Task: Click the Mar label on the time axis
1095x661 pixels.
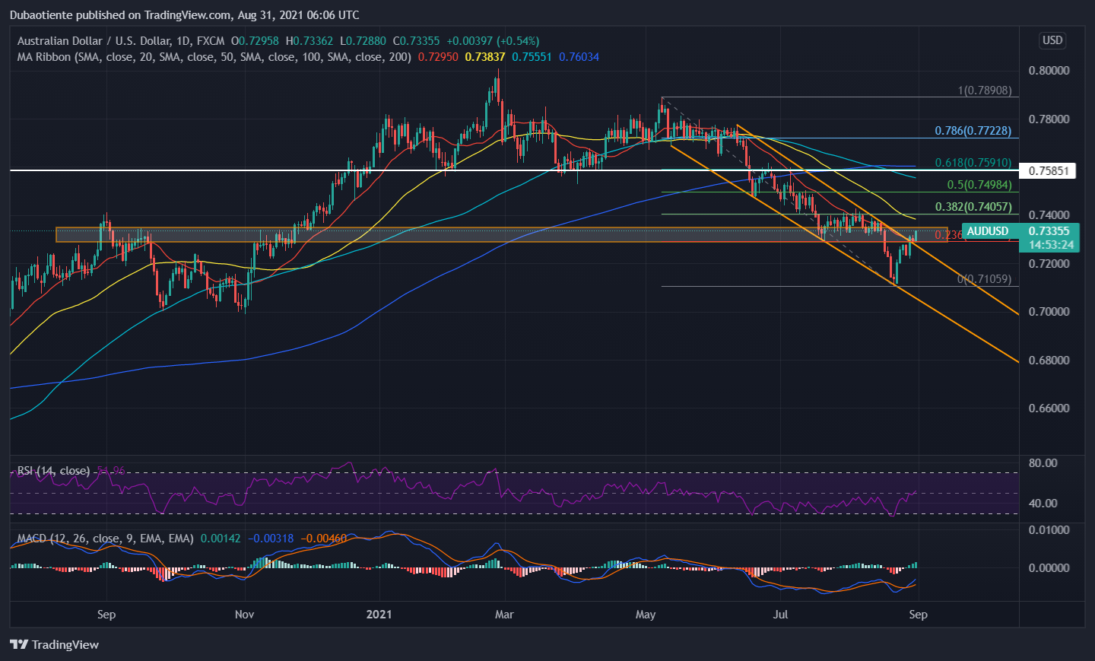Action: (504, 615)
